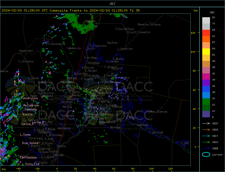Click the 100 km mark on horizontal axis

152,169
